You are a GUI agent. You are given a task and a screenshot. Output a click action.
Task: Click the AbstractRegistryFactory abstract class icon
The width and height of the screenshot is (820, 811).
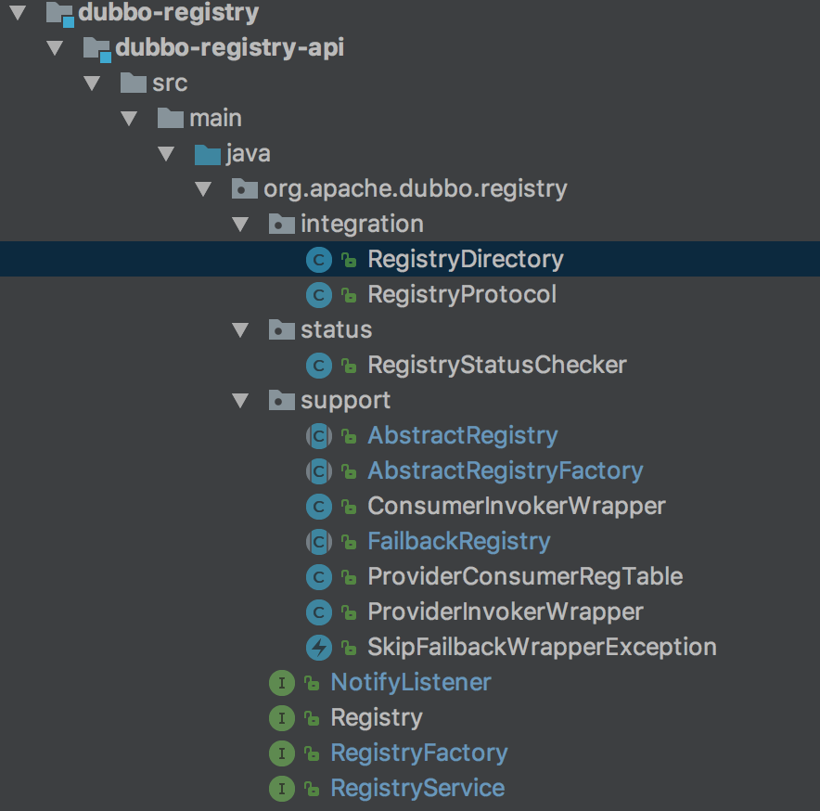coord(319,471)
